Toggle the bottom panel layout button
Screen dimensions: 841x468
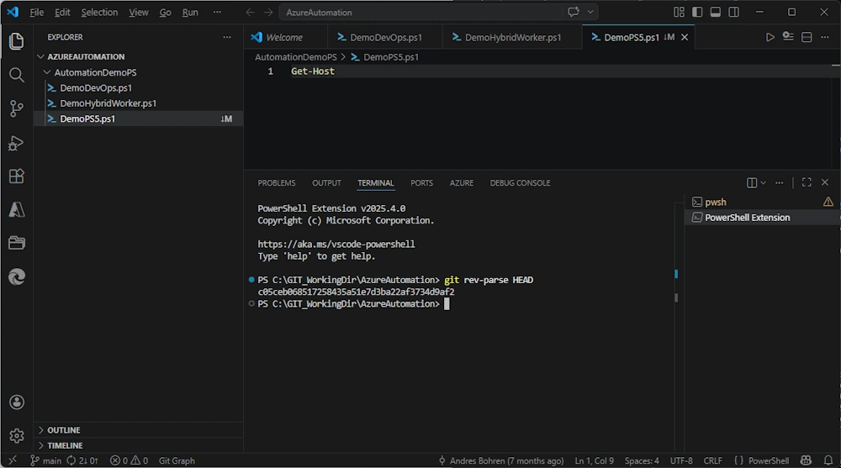716,13
